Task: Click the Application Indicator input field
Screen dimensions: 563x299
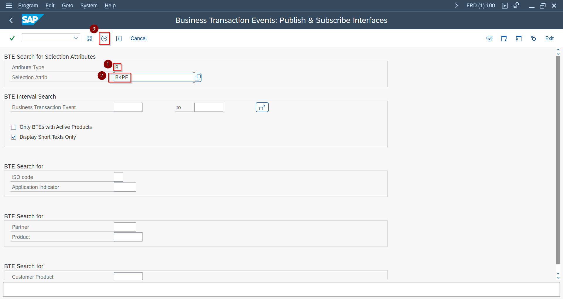Action: click(x=125, y=187)
